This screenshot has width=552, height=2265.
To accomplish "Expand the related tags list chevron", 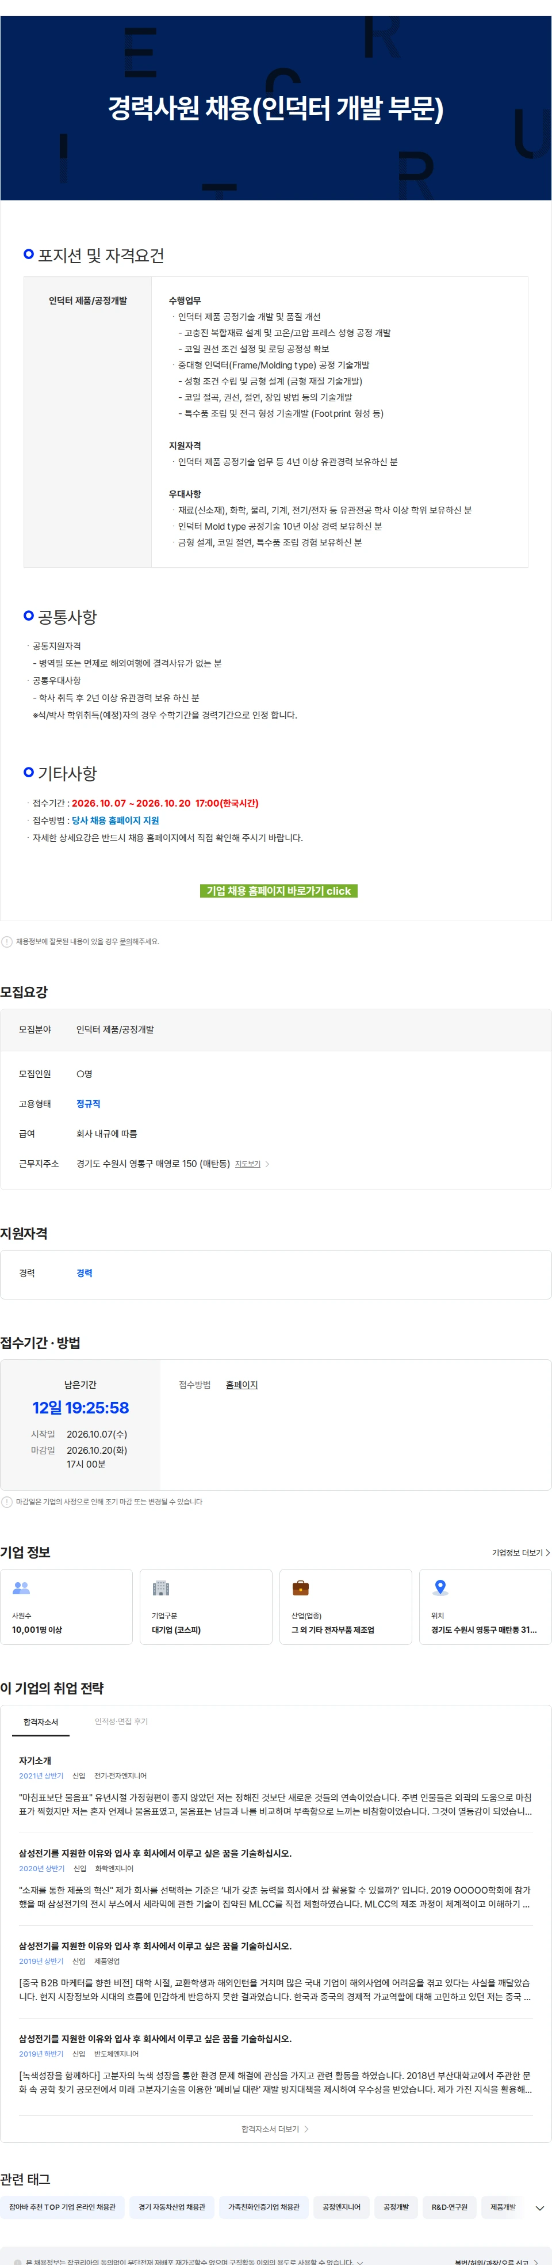I will (x=539, y=2208).
